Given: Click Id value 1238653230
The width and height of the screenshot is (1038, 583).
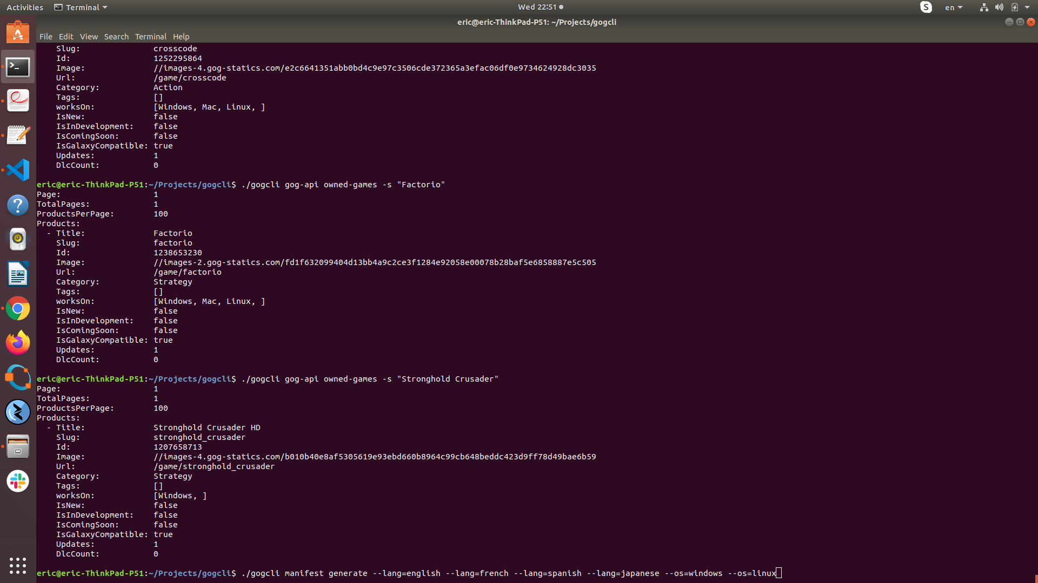Looking at the screenshot, I should [178, 253].
